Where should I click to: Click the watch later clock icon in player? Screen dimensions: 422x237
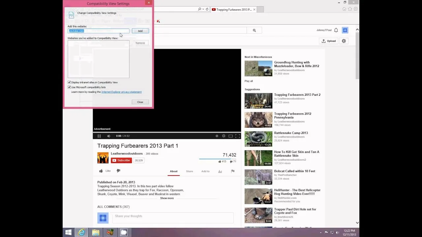coord(217,136)
